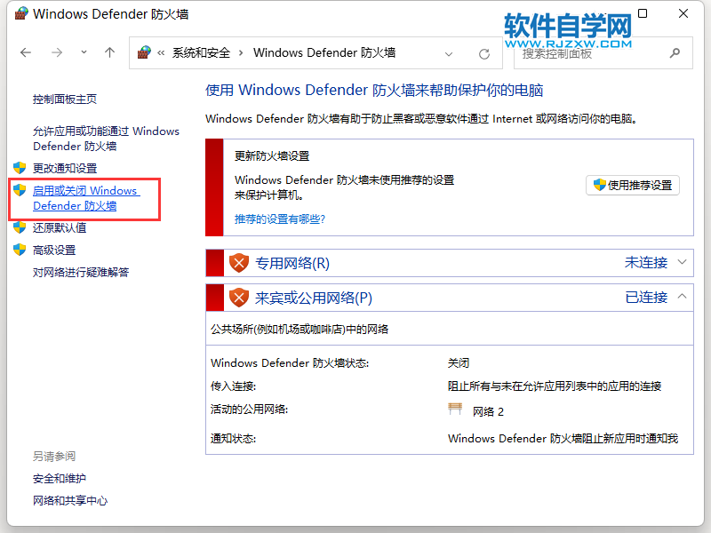Go up one level with up arrow
The height and width of the screenshot is (533, 711).
point(109,52)
